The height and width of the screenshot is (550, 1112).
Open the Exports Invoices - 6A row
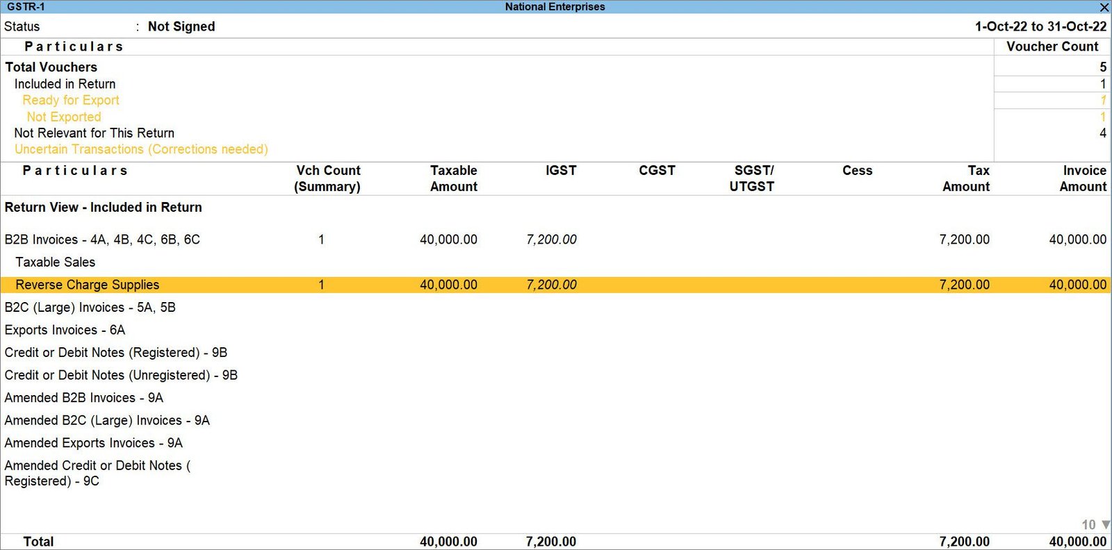coord(65,330)
